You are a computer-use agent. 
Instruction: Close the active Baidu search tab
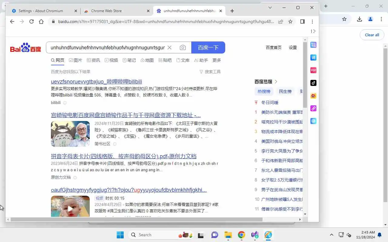[221, 11]
